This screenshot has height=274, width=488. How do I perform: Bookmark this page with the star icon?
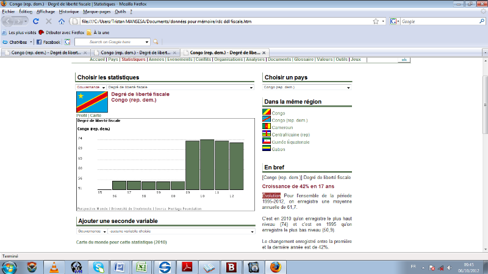point(374,21)
